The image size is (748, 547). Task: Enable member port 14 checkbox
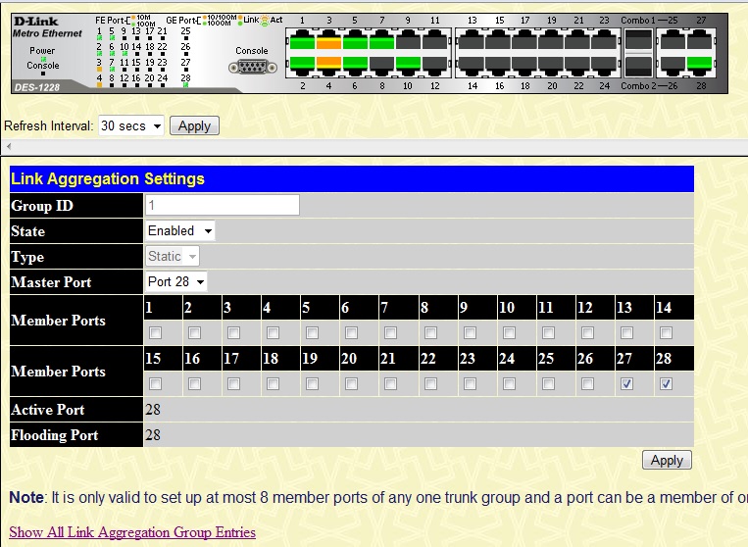tap(666, 332)
